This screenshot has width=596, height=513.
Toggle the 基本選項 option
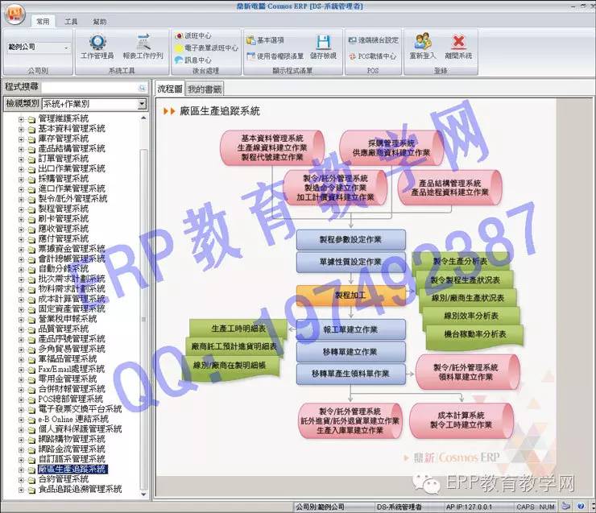[265, 39]
